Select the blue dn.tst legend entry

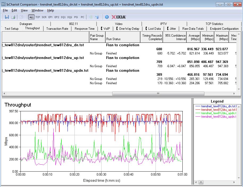(x=216, y=106)
